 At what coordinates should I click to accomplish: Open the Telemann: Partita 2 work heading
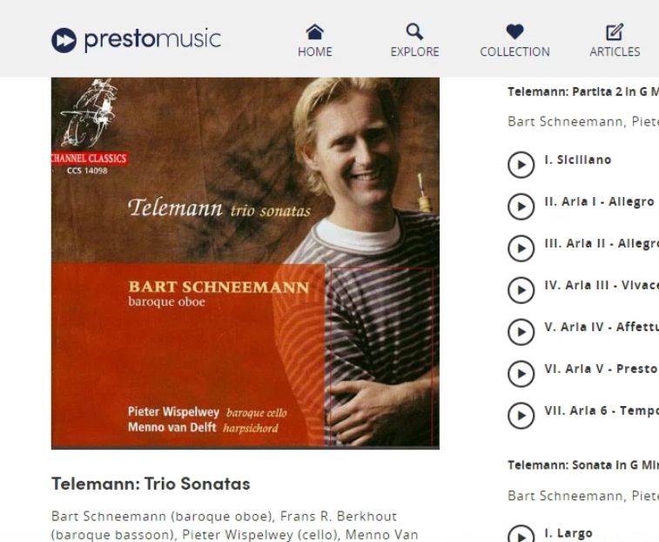point(583,91)
